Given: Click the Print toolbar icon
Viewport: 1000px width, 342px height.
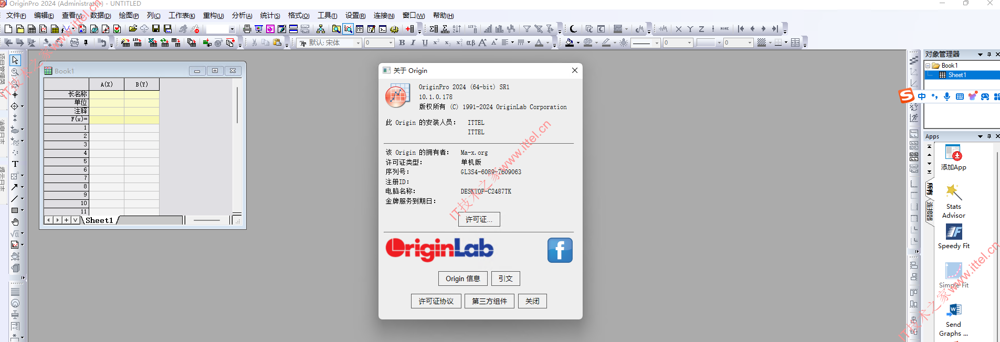Looking at the screenshot, I should (247, 29).
